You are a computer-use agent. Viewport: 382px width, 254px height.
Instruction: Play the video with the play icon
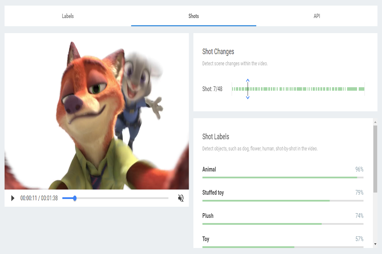12,198
